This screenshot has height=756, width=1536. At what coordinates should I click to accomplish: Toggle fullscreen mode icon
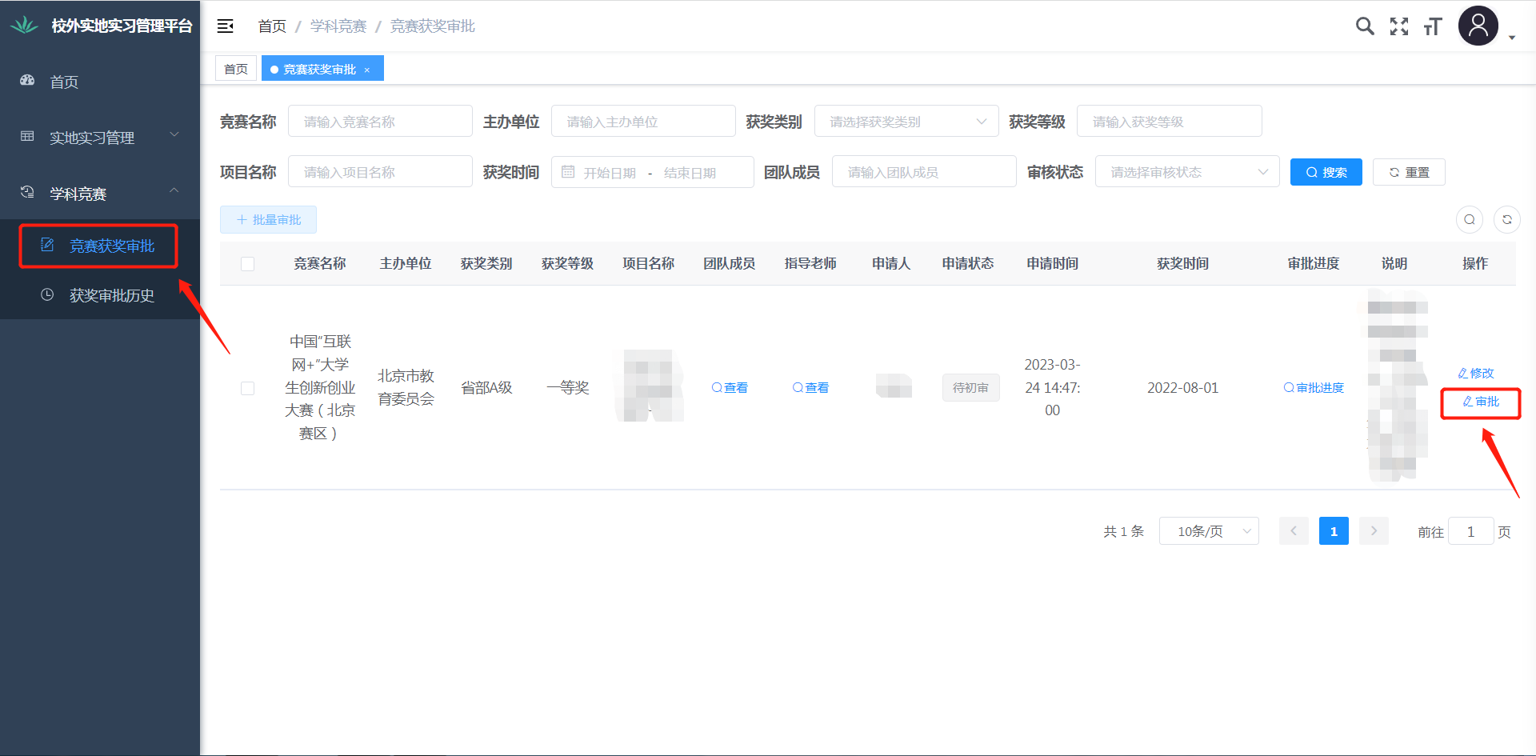point(1399,26)
